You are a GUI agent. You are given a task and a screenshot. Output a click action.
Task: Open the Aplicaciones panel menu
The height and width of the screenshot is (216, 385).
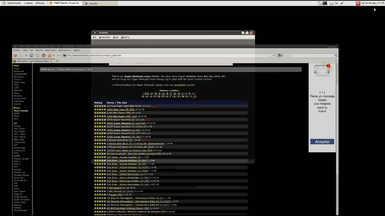14,3
